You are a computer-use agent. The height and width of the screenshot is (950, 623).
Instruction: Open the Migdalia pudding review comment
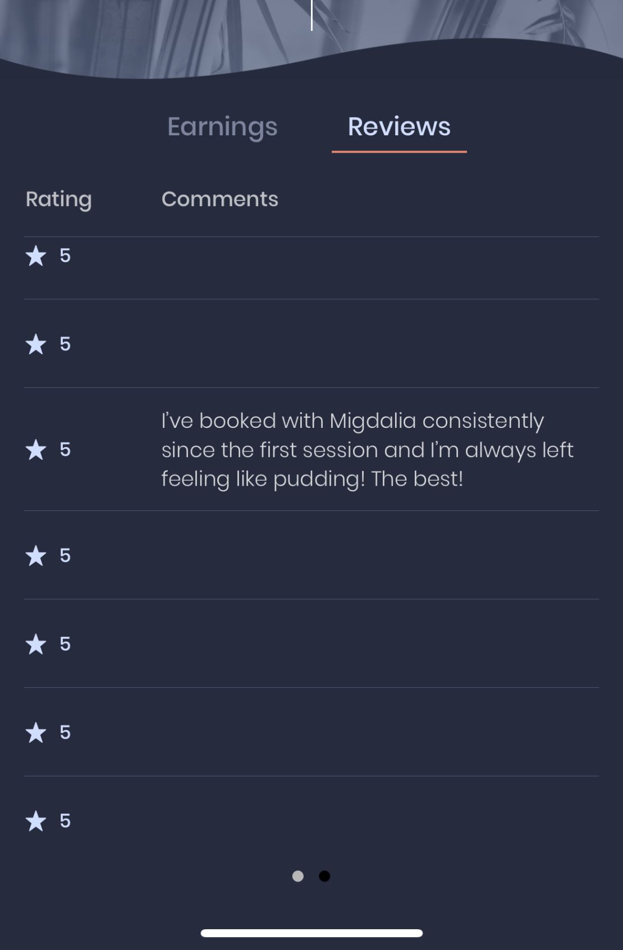point(367,450)
